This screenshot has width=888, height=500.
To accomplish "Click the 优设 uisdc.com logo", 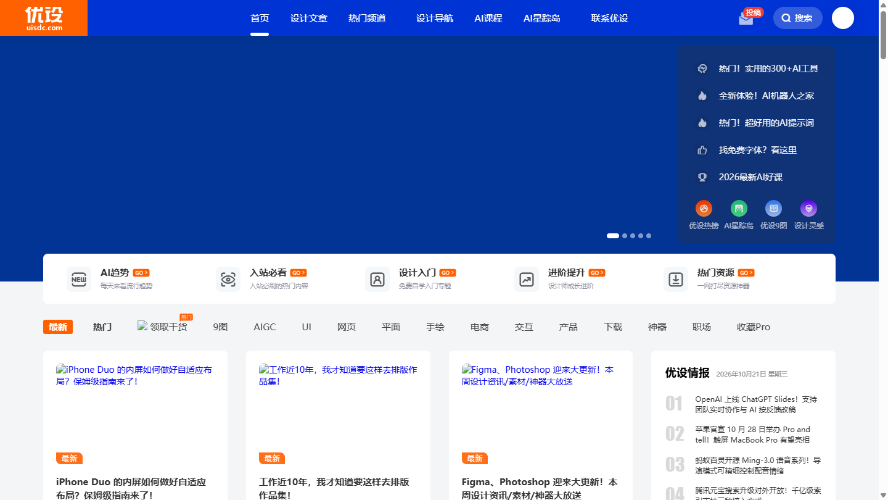I will coord(44,18).
